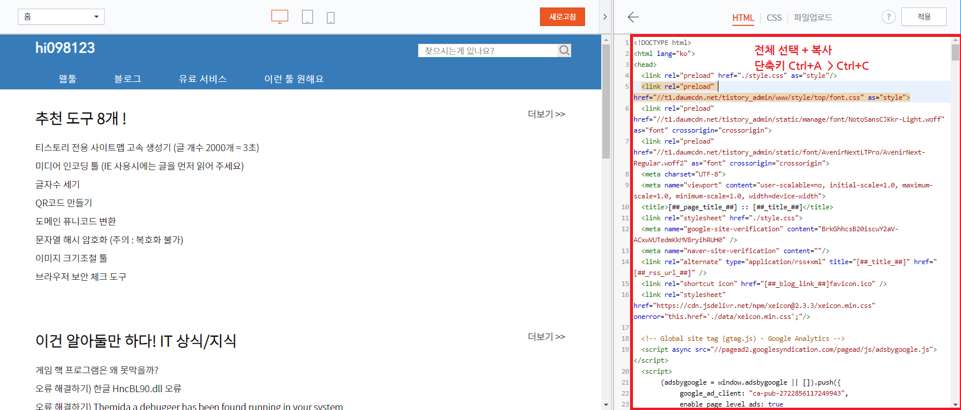Viewport: 961px width, 410px height.
Task: Switch to desktop monitor preview icon
Action: [x=280, y=17]
